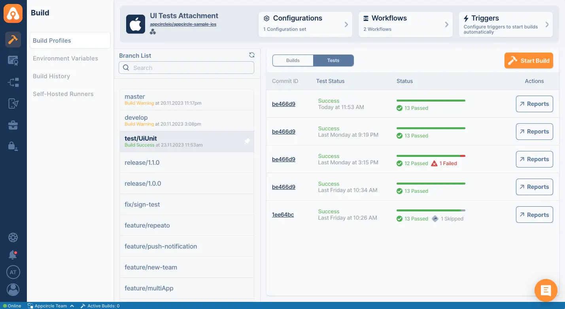The width and height of the screenshot is (565, 309).
Task: Select the release/1.1.0 branch
Action: (x=187, y=162)
